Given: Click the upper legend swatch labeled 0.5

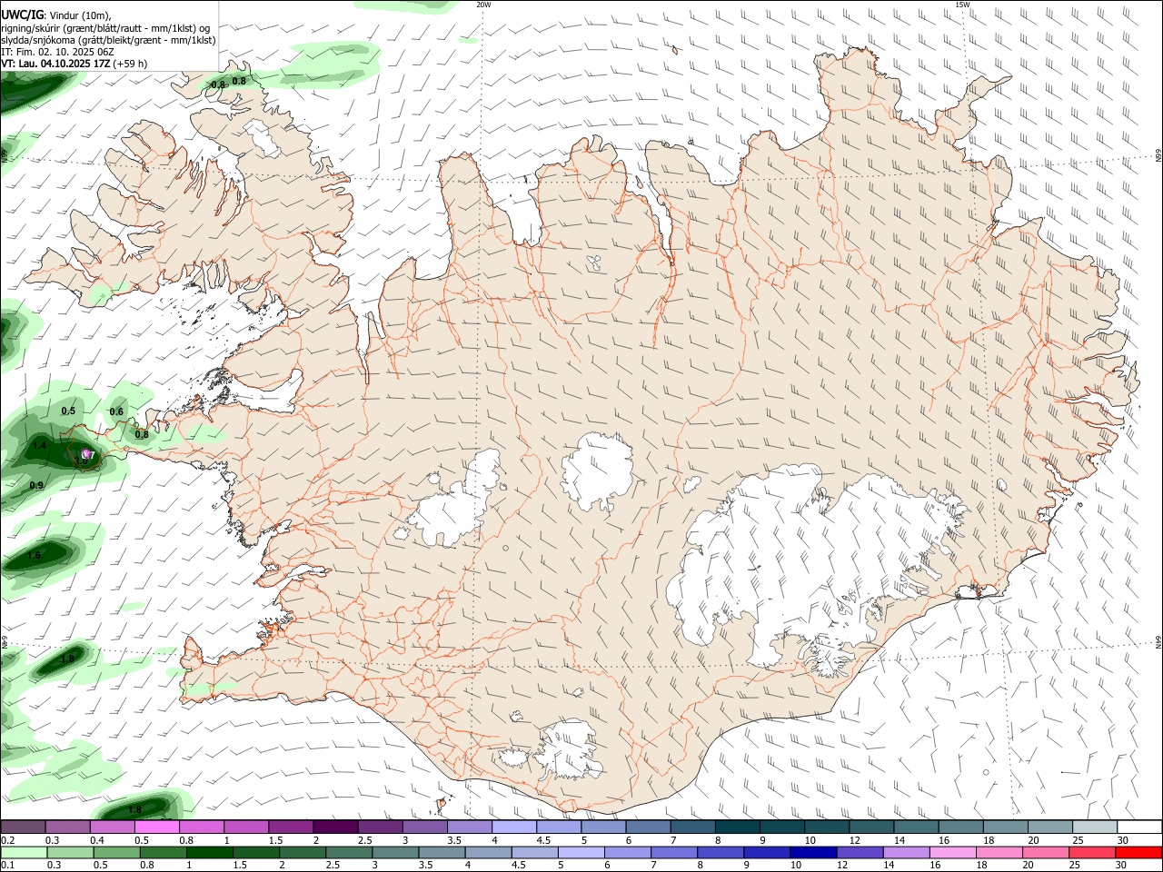Looking at the screenshot, I should (156, 827).
